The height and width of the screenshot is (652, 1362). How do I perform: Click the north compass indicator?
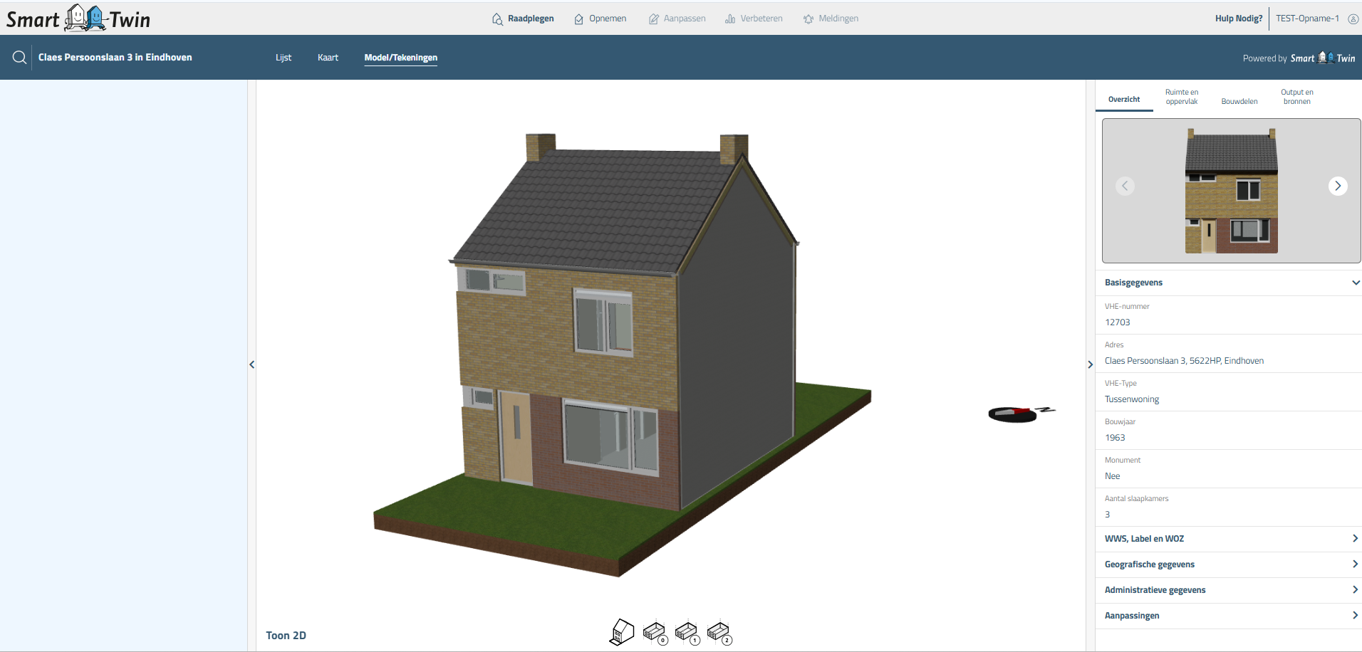(x=1020, y=414)
